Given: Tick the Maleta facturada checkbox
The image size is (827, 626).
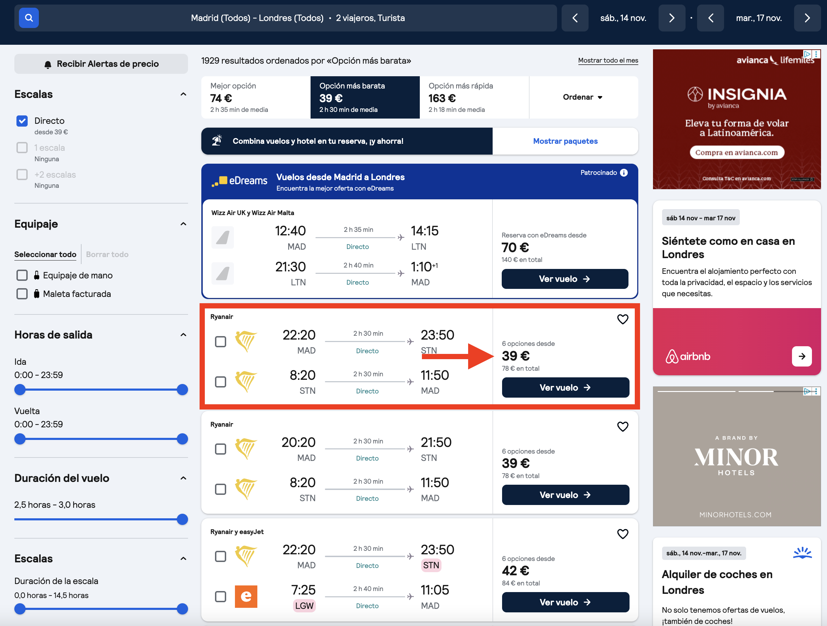Looking at the screenshot, I should [x=22, y=294].
